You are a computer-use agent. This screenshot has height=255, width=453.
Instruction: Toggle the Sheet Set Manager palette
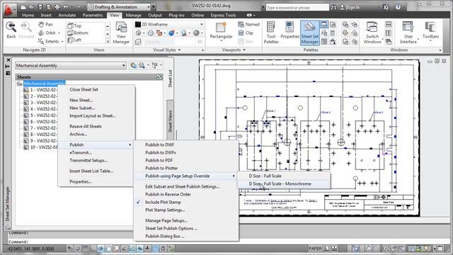click(310, 33)
